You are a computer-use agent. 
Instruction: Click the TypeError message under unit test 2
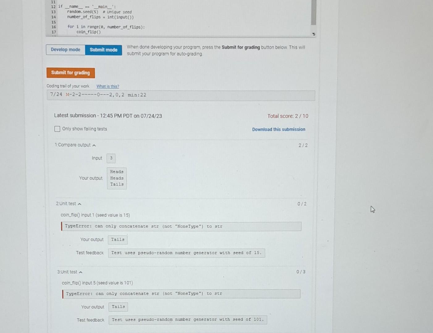(x=181, y=226)
